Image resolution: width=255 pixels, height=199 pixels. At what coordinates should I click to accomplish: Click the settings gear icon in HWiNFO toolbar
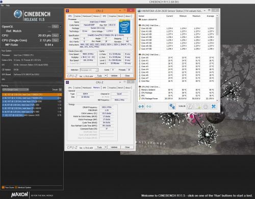206,106
